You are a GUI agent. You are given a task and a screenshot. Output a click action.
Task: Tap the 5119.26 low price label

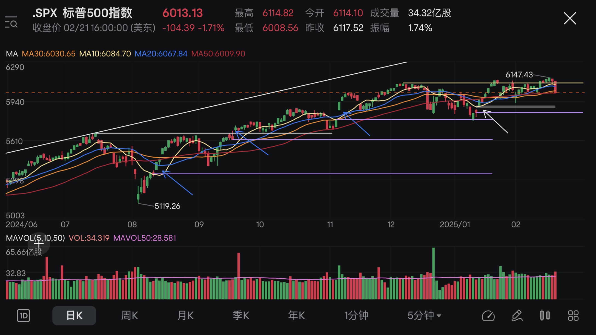pyautogui.click(x=167, y=206)
